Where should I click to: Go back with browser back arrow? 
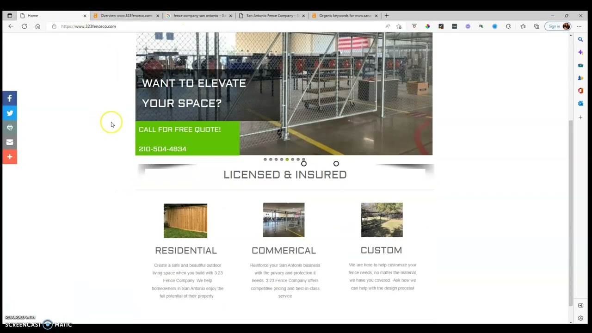[11, 26]
